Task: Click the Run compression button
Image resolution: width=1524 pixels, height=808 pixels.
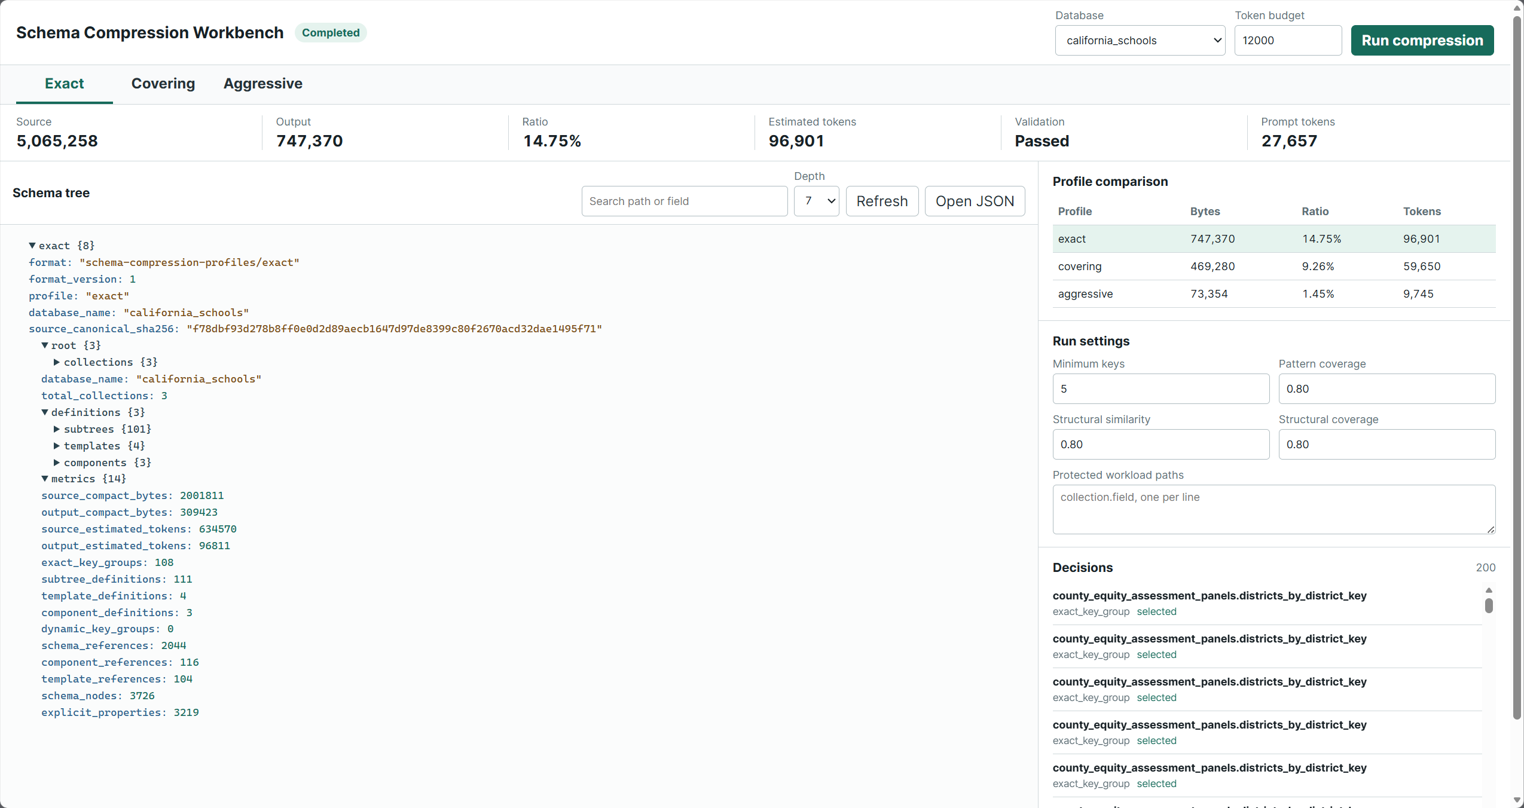Action: [1422, 41]
